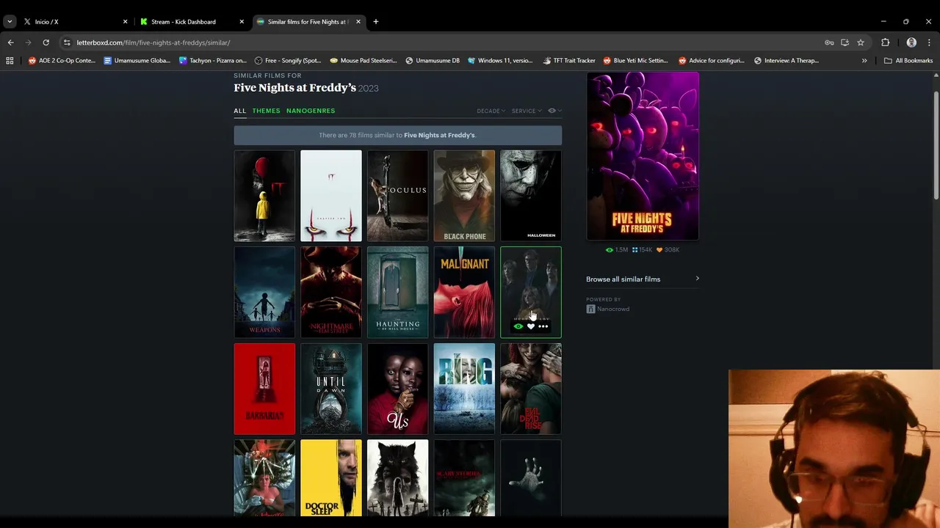Open A Nightmare on Elm Street poster
The height and width of the screenshot is (528, 940).
click(x=331, y=292)
